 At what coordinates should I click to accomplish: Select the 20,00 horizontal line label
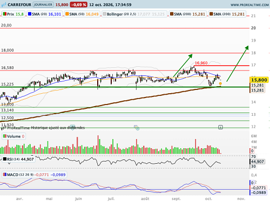pos(6,25)
